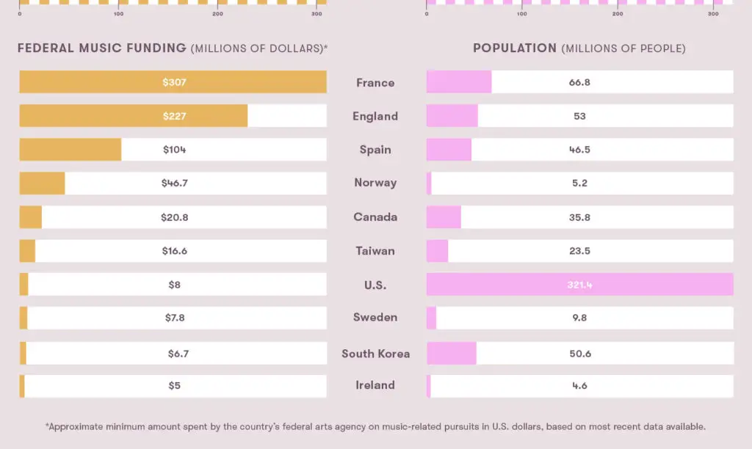The image size is (752, 449).
Task: Select Norway's $46.7 funding bar
Action: [42, 183]
